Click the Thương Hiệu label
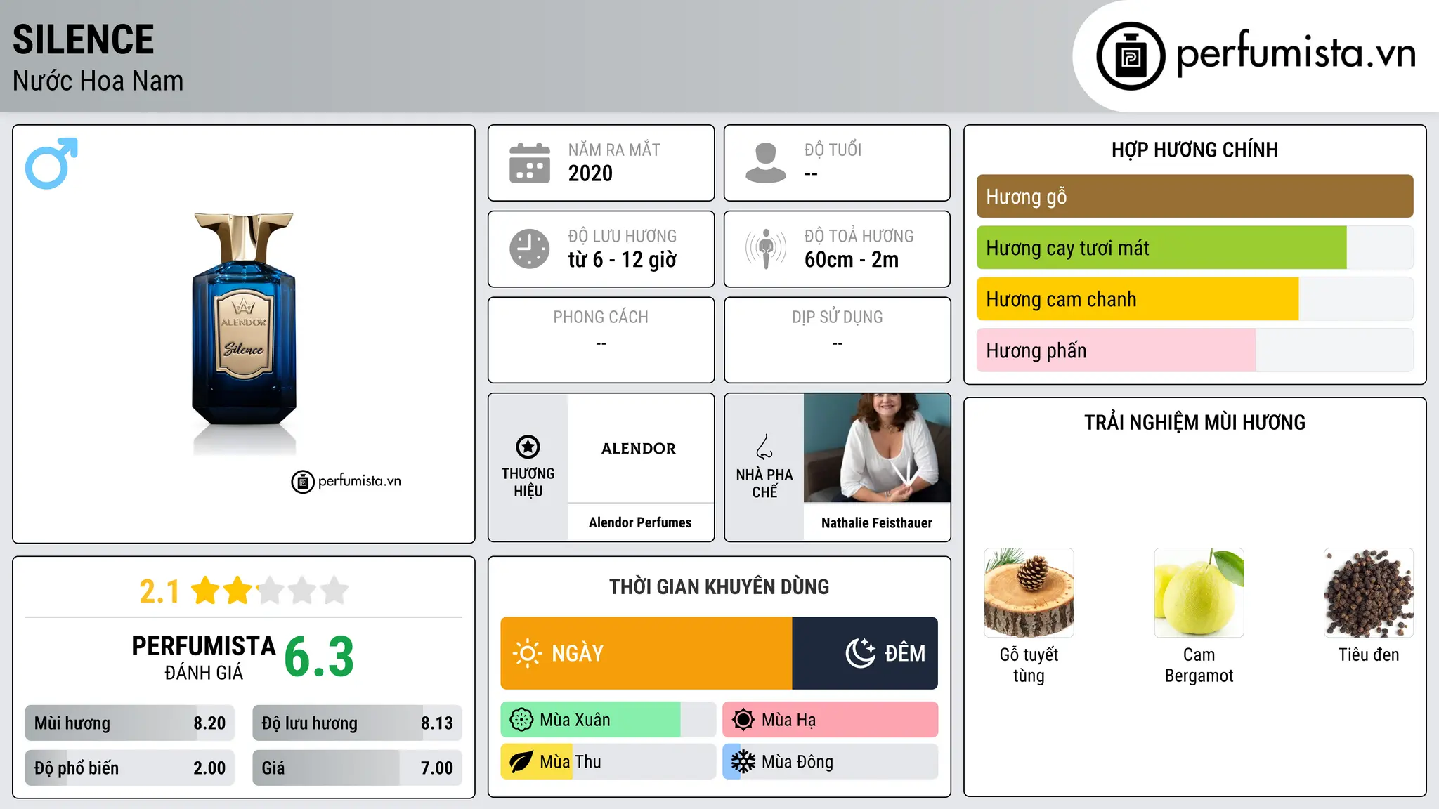The width and height of the screenshot is (1439, 809). click(528, 482)
